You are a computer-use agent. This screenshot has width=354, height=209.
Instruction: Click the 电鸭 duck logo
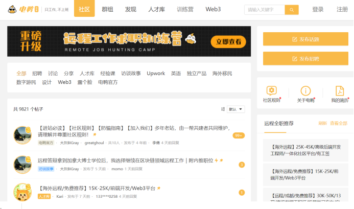(x=23, y=9)
